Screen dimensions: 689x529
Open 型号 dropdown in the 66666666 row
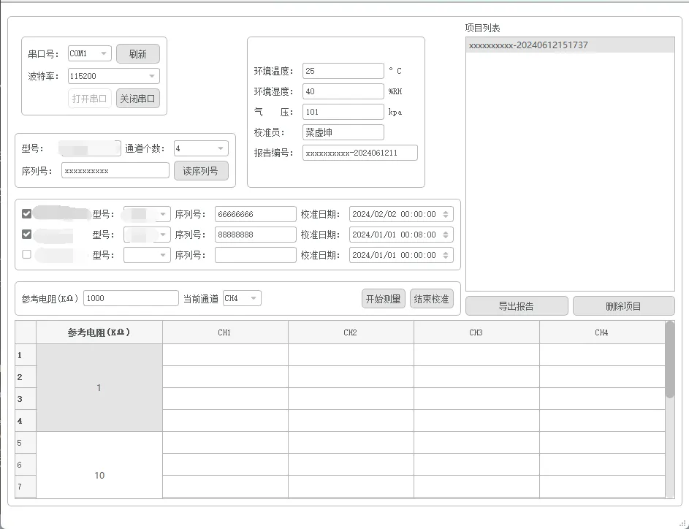(x=147, y=214)
